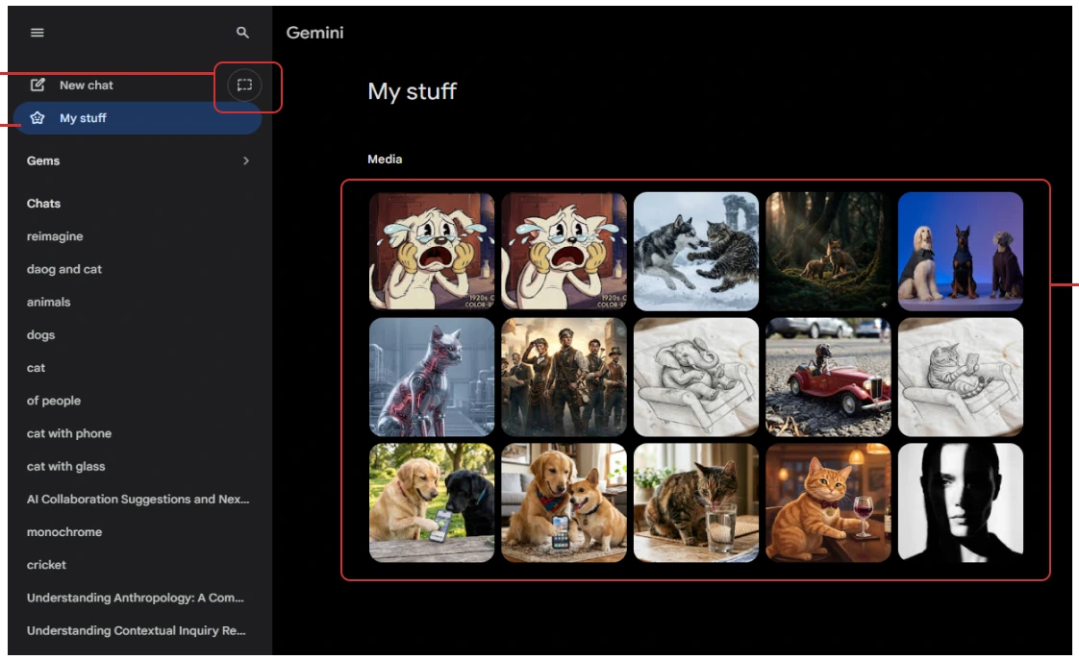Open the 'monochrome' chat
Viewport: 1079px width, 660px height.
coord(64,532)
